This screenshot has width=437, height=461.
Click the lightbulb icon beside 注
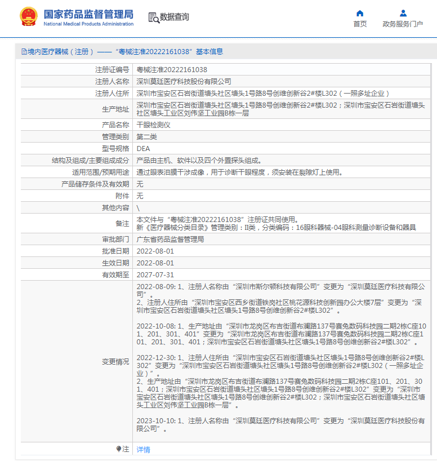click(x=118, y=449)
